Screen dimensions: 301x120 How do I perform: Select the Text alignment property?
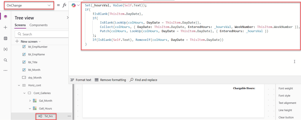click(x=287, y=103)
